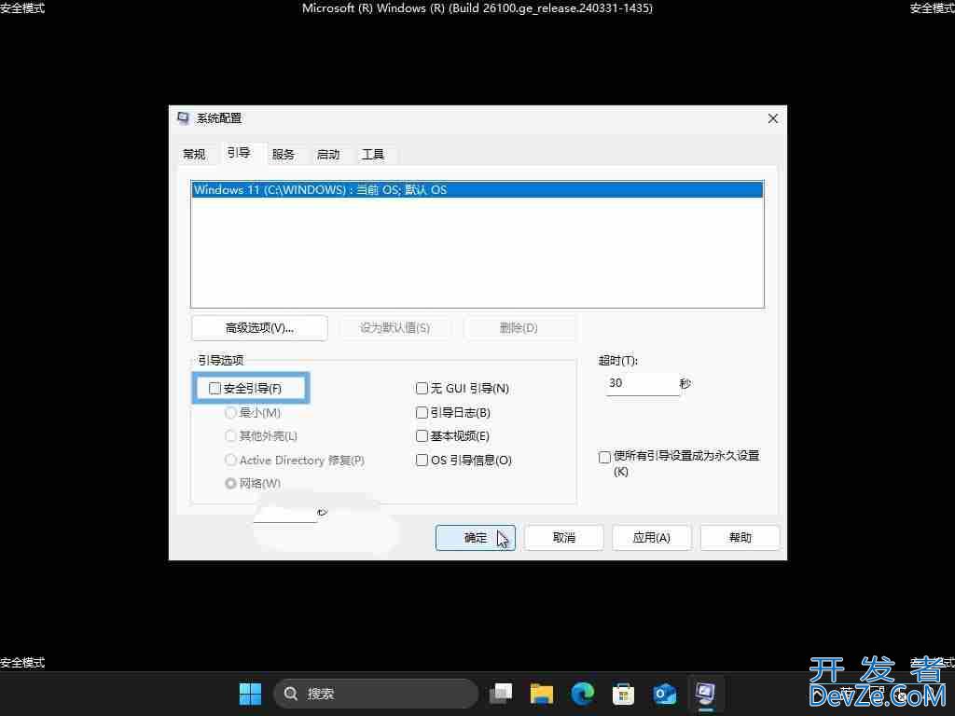Confirm with the 确定 button
955x716 pixels.
coord(476,538)
